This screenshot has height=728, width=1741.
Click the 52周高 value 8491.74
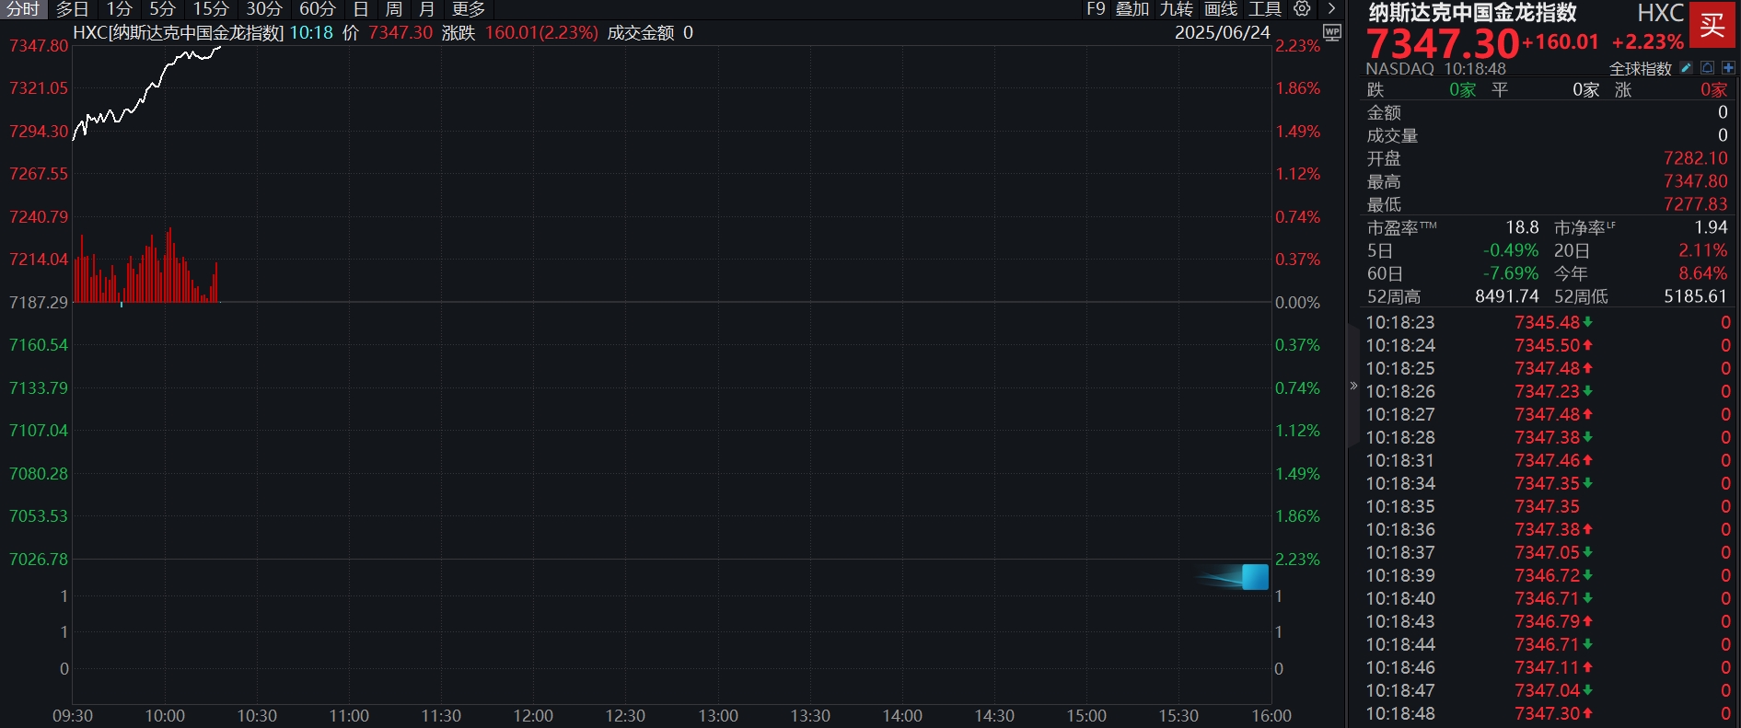(1507, 296)
